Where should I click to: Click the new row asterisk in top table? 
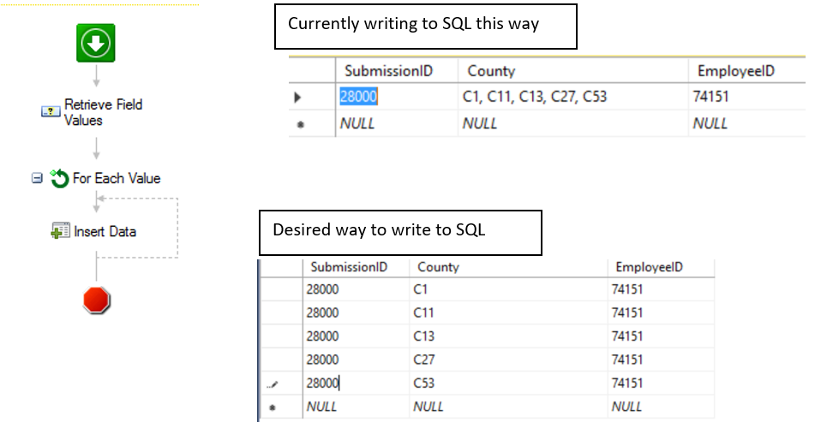point(297,124)
